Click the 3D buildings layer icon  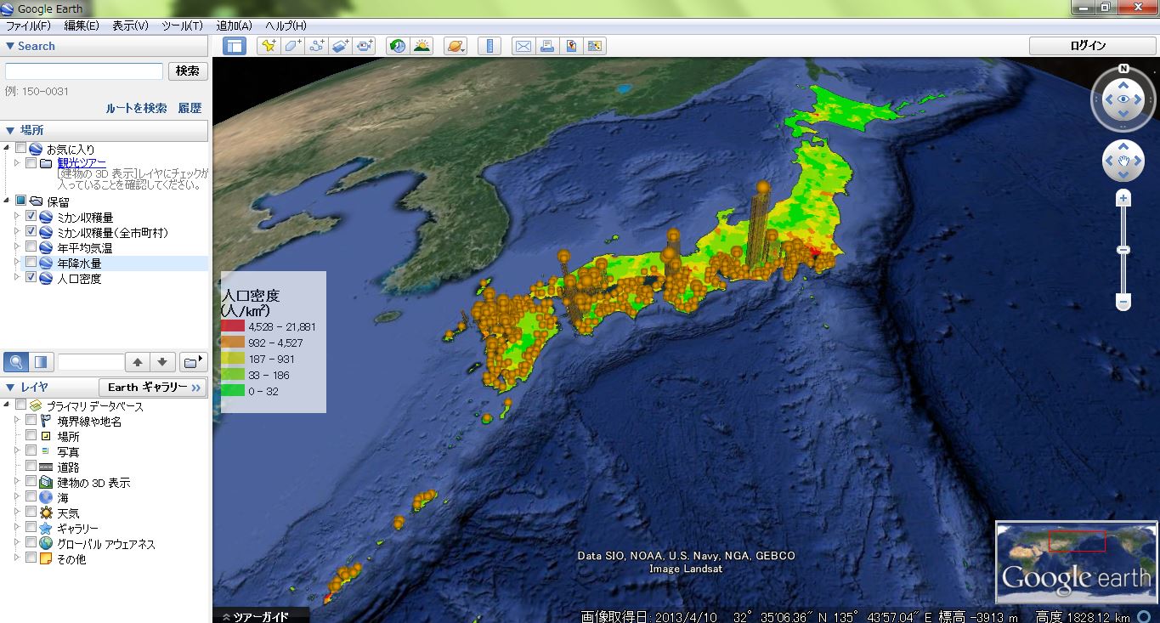click(x=47, y=483)
